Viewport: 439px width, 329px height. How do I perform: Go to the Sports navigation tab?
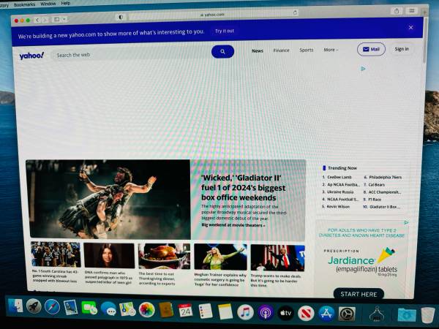click(306, 50)
